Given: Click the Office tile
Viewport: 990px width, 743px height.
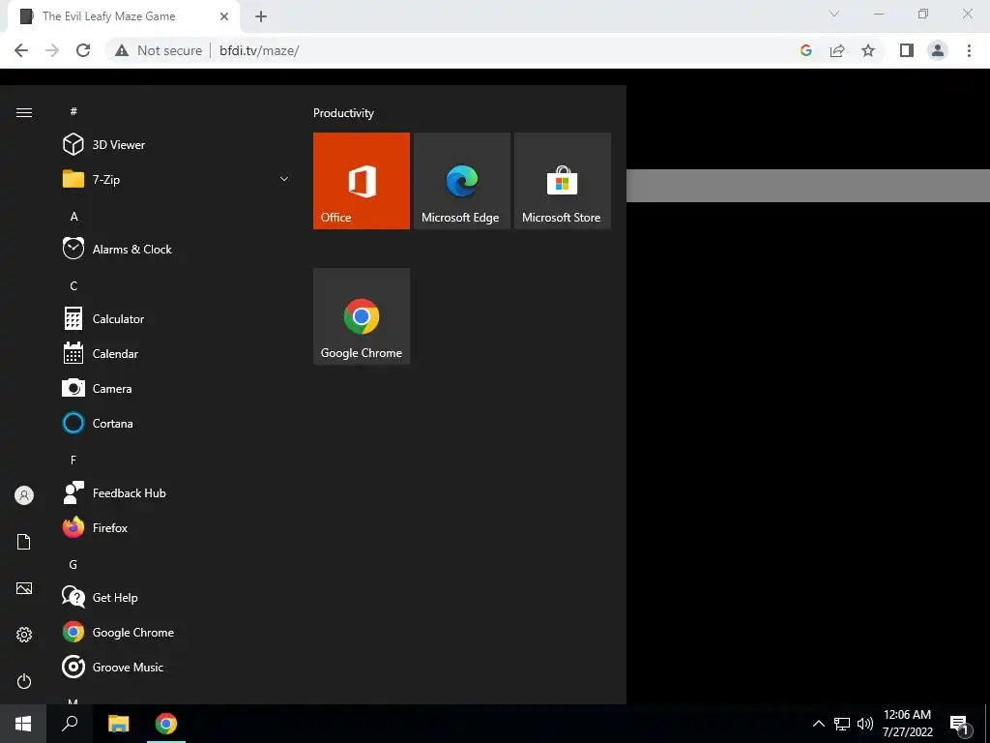Looking at the screenshot, I should [x=362, y=181].
